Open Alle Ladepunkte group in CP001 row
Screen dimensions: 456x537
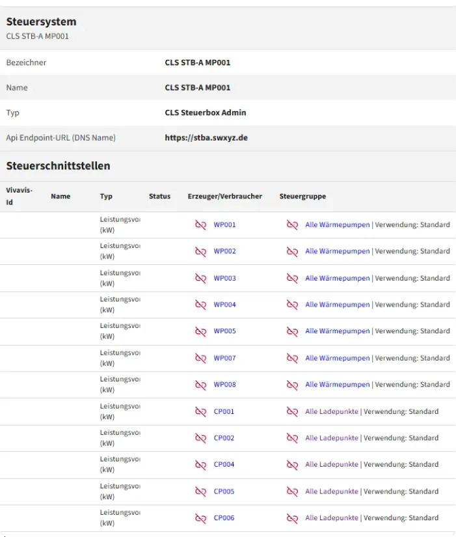[x=332, y=411]
